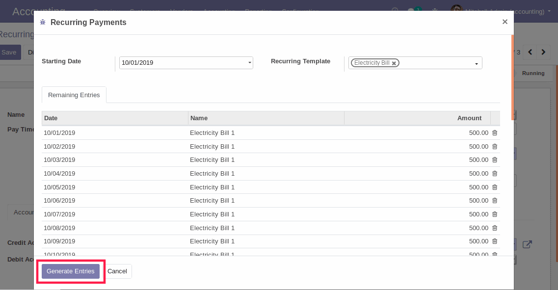
Task: Click the Running status in background
Action: (x=533, y=73)
